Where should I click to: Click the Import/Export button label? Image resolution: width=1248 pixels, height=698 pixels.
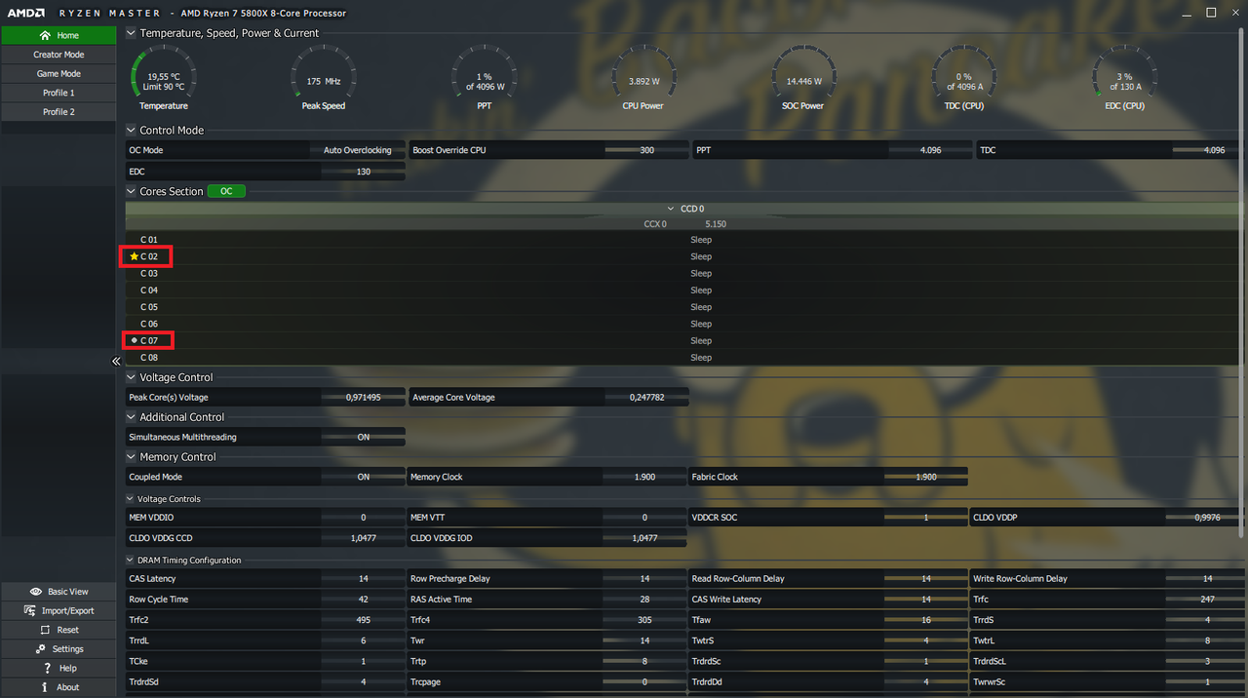68,610
